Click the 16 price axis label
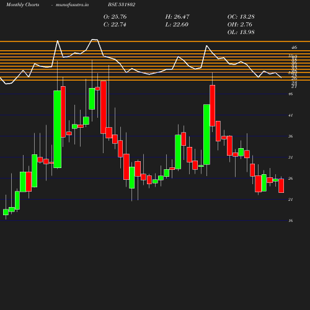This screenshot has width=310, height=310. 291,221
